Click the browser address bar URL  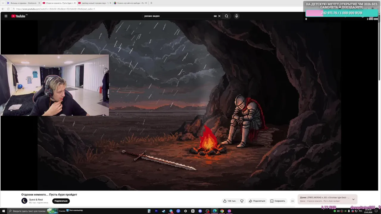click(55, 9)
